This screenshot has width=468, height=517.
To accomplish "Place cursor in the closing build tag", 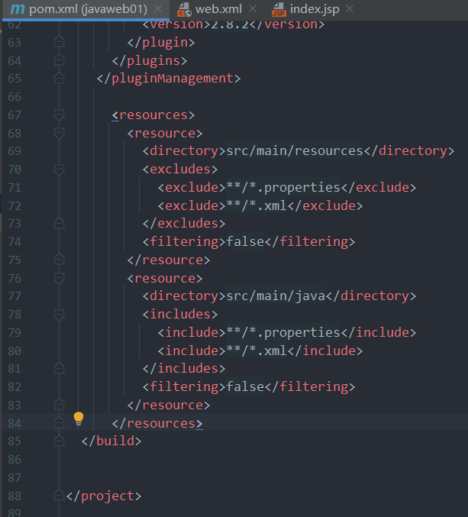I will (x=111, y=441).
